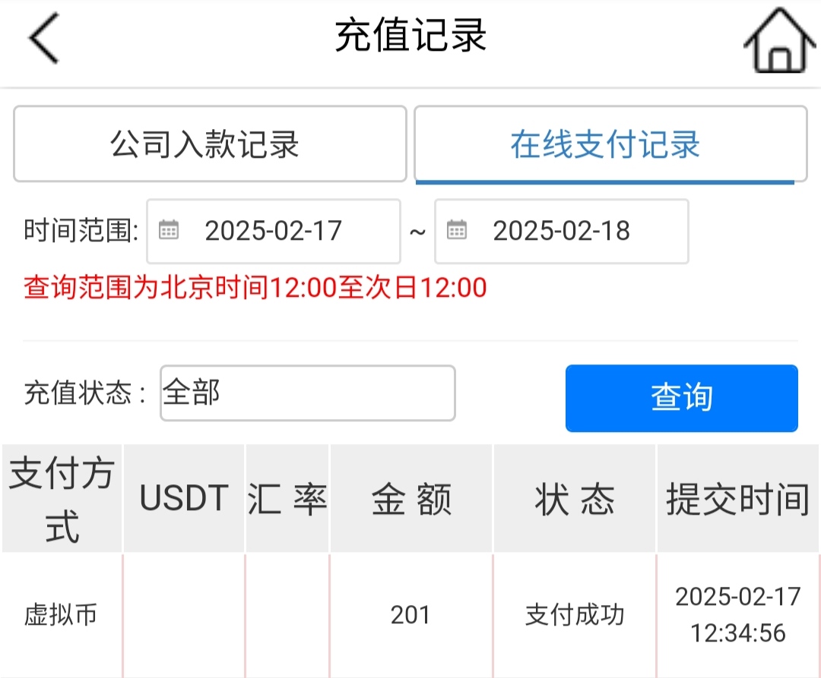Expand the 充值状态 dropdown showing 全部
This screenshot has width=821, height=678.
click(307, 393)
